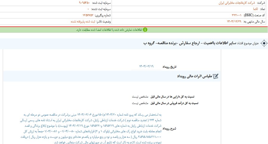
Task: Click the label تاریخ رویداد
Action: coord(169,67)
